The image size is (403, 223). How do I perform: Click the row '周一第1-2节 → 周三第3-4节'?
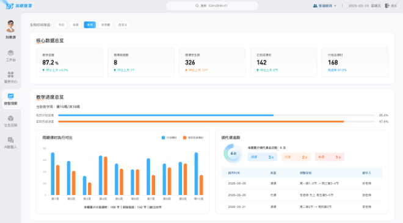pos(302,183)
